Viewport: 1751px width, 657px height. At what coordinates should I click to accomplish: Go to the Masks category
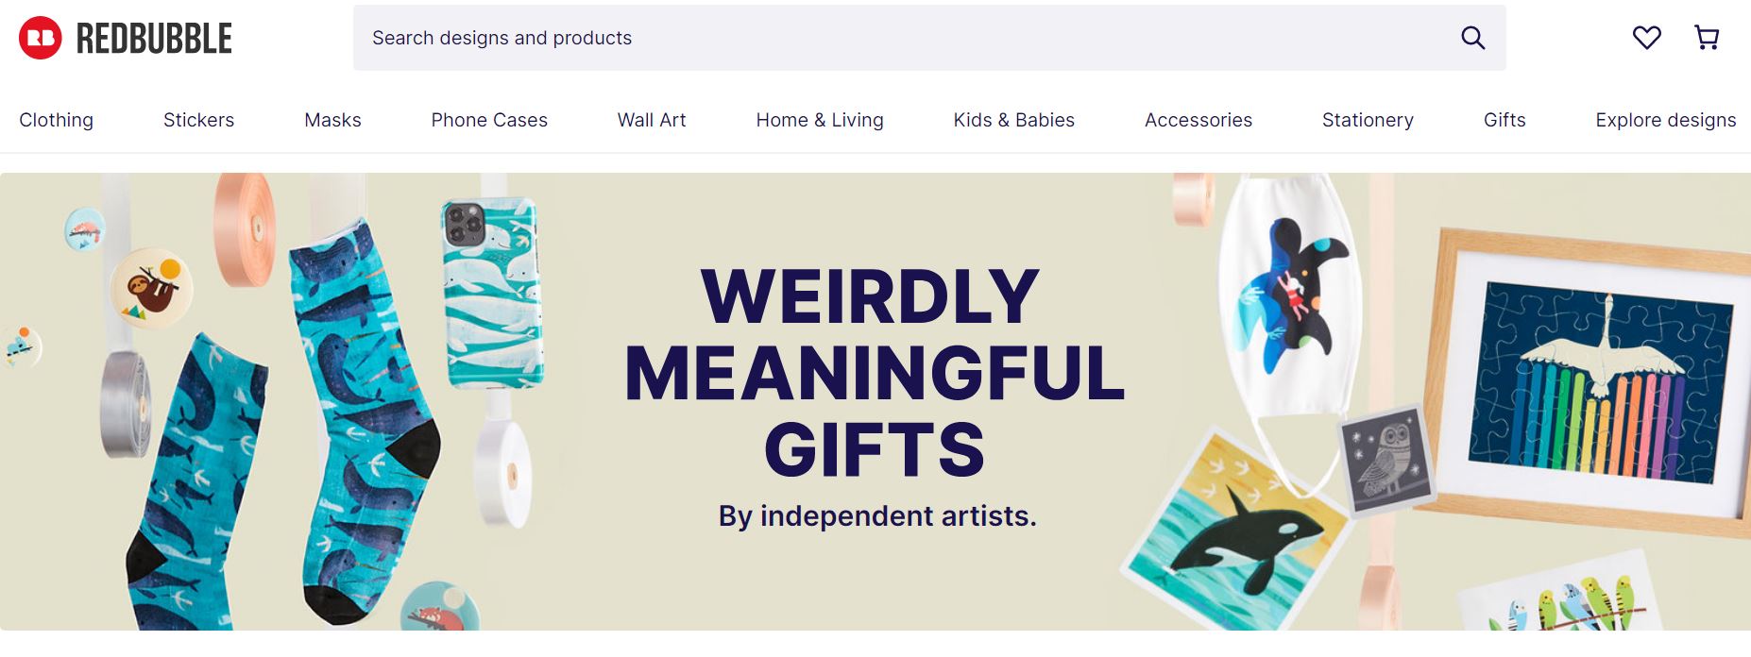(332, 120)
